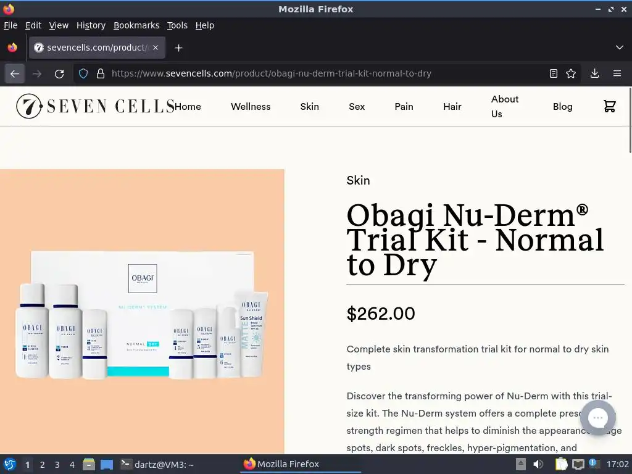632x474 pixels.
Task: Click the forward navigation arrow
Action: pyautogui.click(x=37, y=74)
